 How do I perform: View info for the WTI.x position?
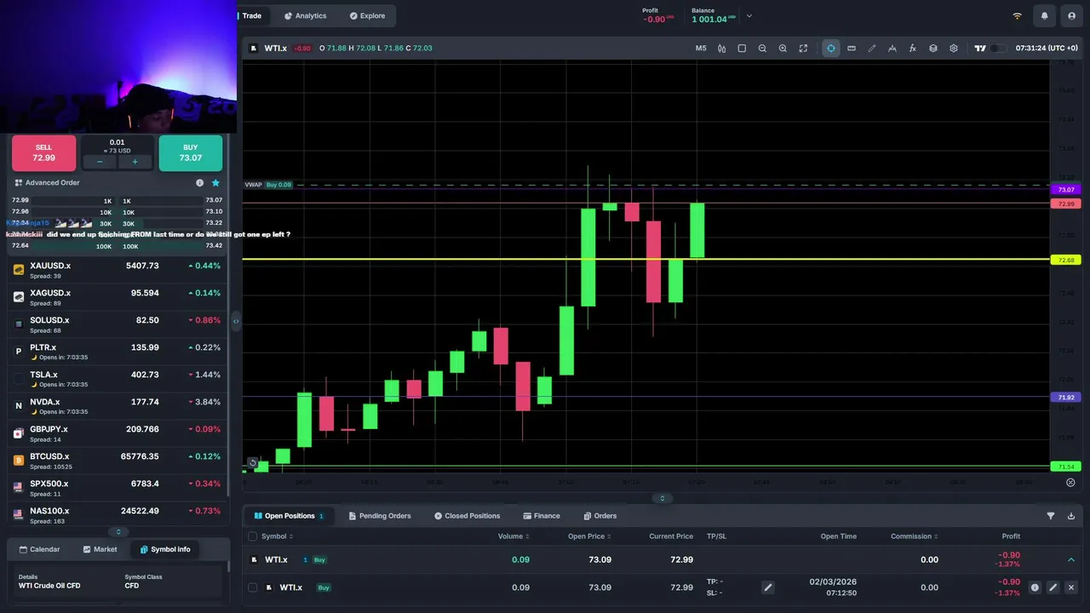(1035, 587)
